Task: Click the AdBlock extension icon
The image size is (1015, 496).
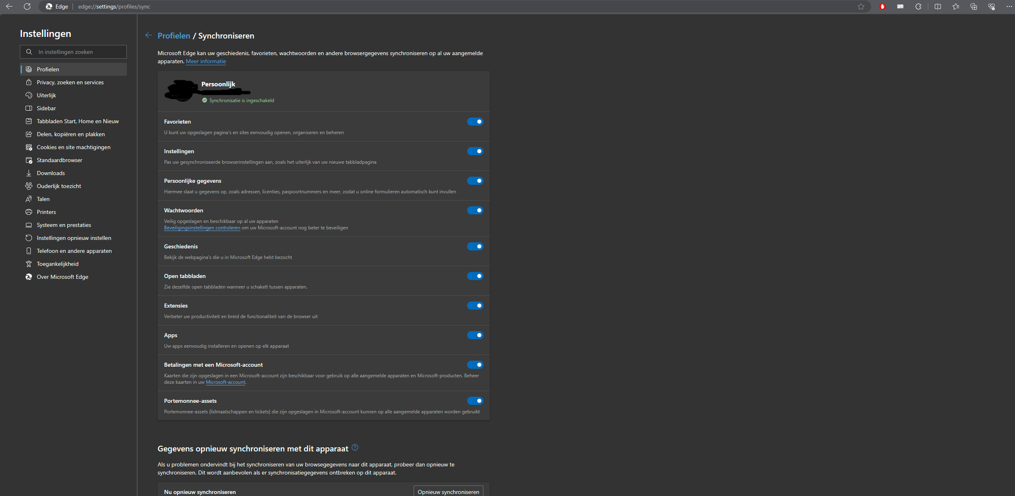Action: click(882, 6)
